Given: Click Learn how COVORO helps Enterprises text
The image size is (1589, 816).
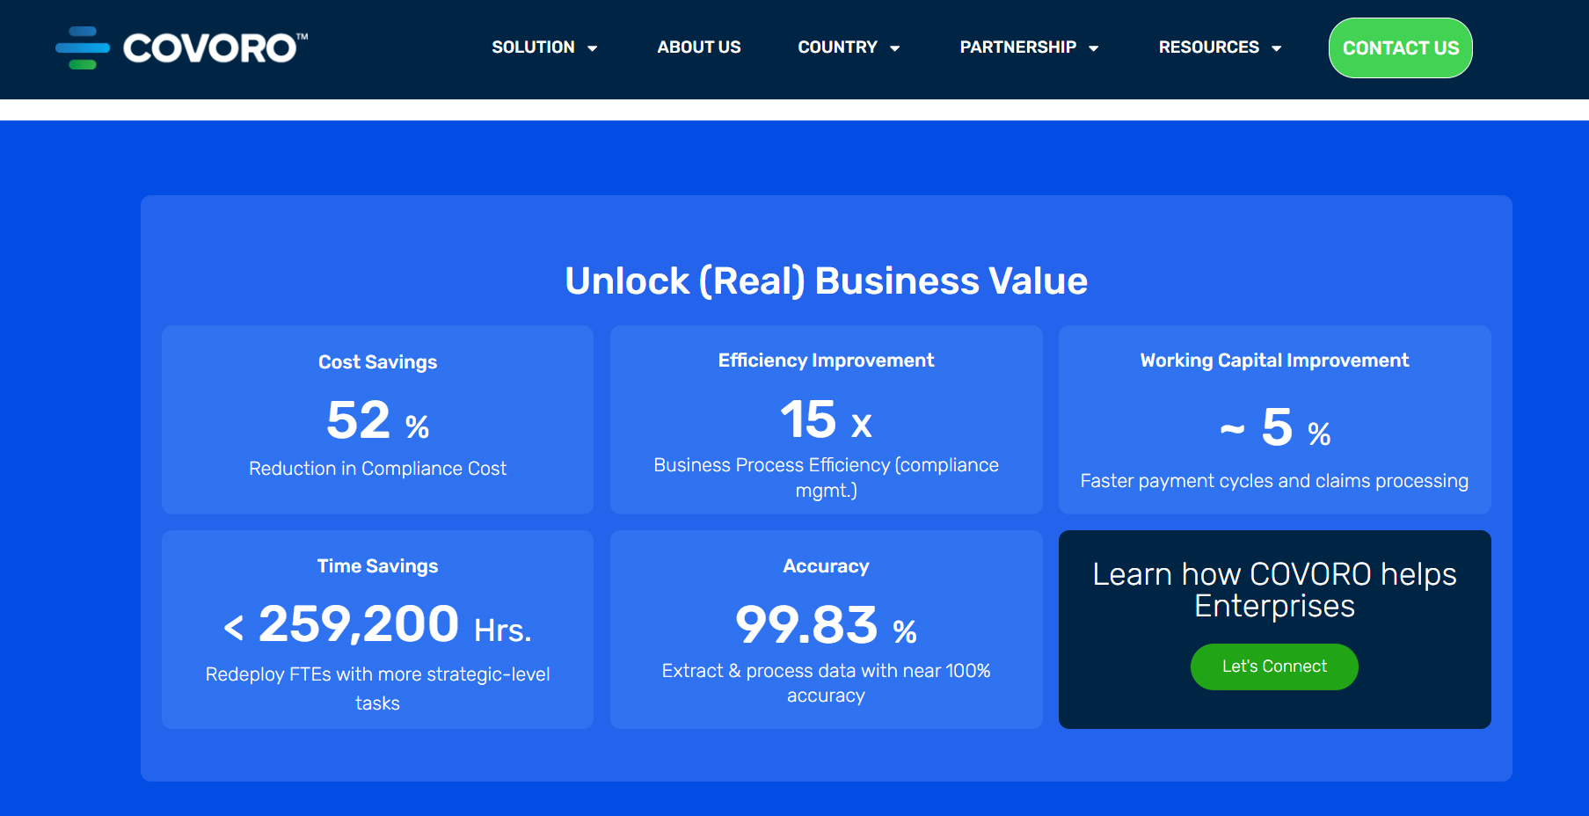Looking at the screenshot, I should click(1274, 590).
